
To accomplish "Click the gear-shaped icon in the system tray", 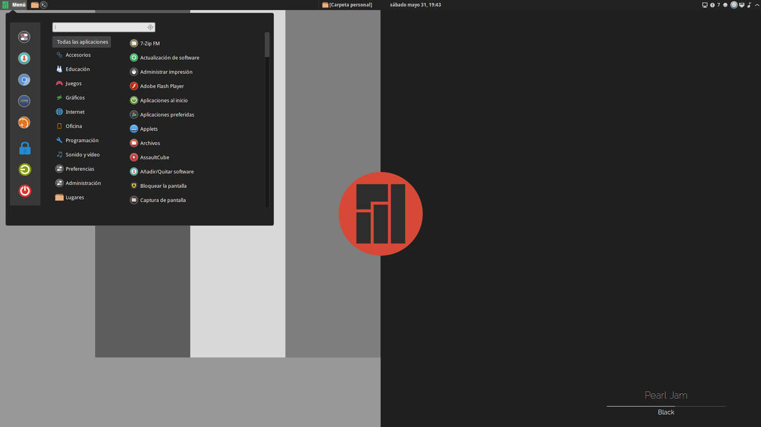I will click(725, 5).
